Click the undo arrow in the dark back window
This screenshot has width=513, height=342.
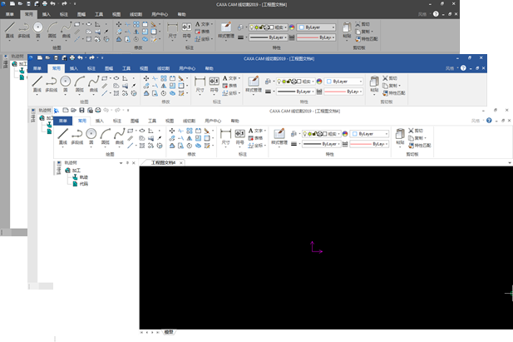pyautogui.click(x=52, y=4)
